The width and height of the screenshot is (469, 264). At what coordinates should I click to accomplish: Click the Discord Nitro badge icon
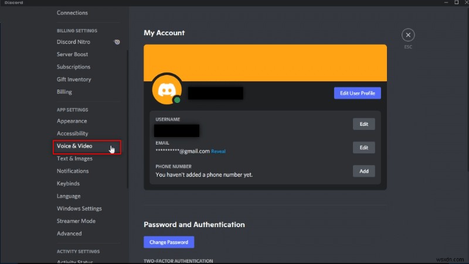pos(118,42)
